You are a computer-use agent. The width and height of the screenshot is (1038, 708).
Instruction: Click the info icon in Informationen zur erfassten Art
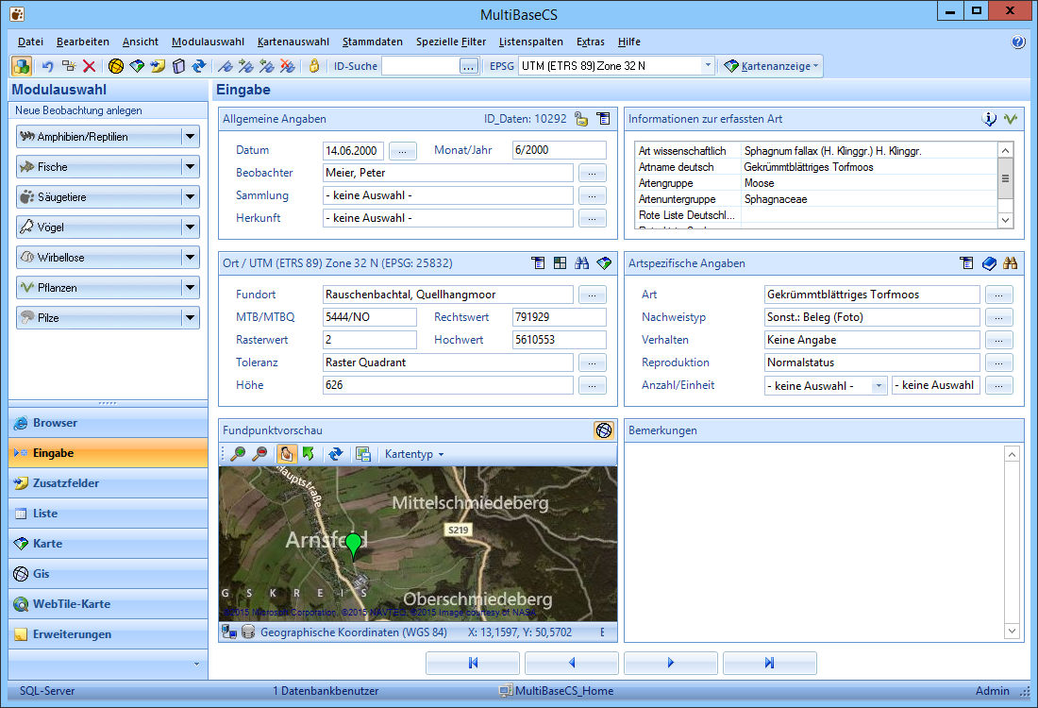click(x=990, y=119)
